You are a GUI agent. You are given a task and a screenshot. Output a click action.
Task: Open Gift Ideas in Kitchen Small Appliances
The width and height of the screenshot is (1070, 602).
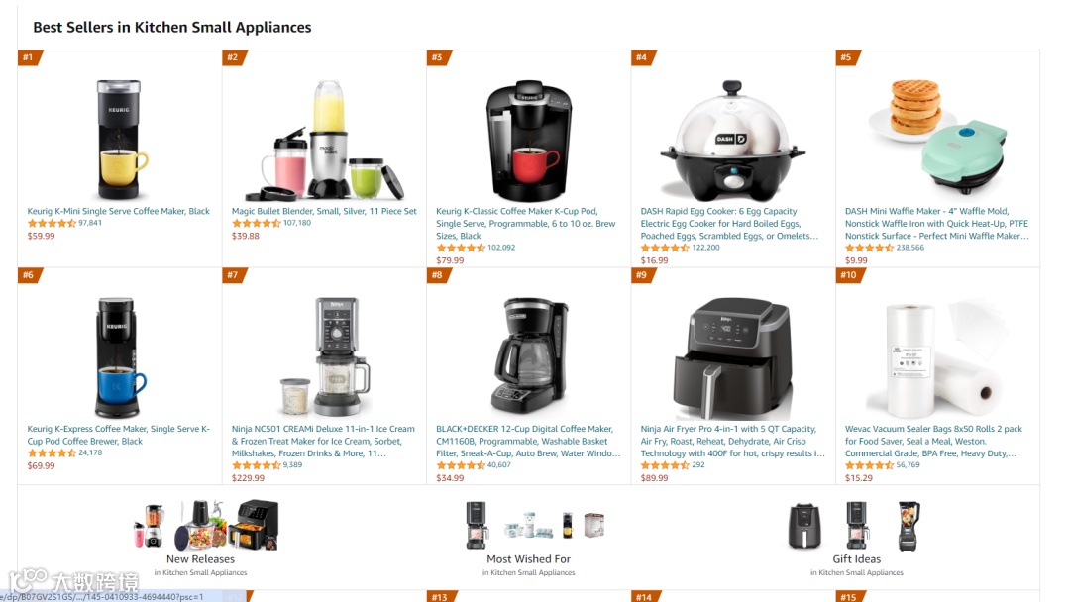click(856, 539)
